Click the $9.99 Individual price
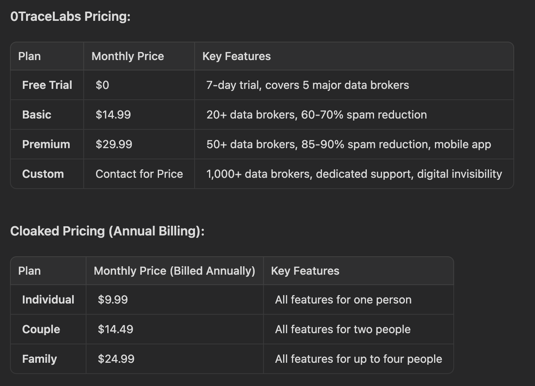Screen dimensions: 535x386 pyautogui.click(x=113, y=300)
